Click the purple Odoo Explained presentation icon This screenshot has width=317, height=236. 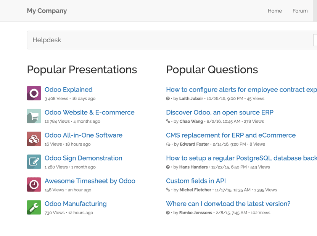click(x=34, y=93)
